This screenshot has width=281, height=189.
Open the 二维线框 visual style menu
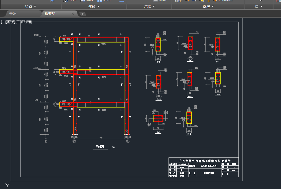[x=24, y=22]
